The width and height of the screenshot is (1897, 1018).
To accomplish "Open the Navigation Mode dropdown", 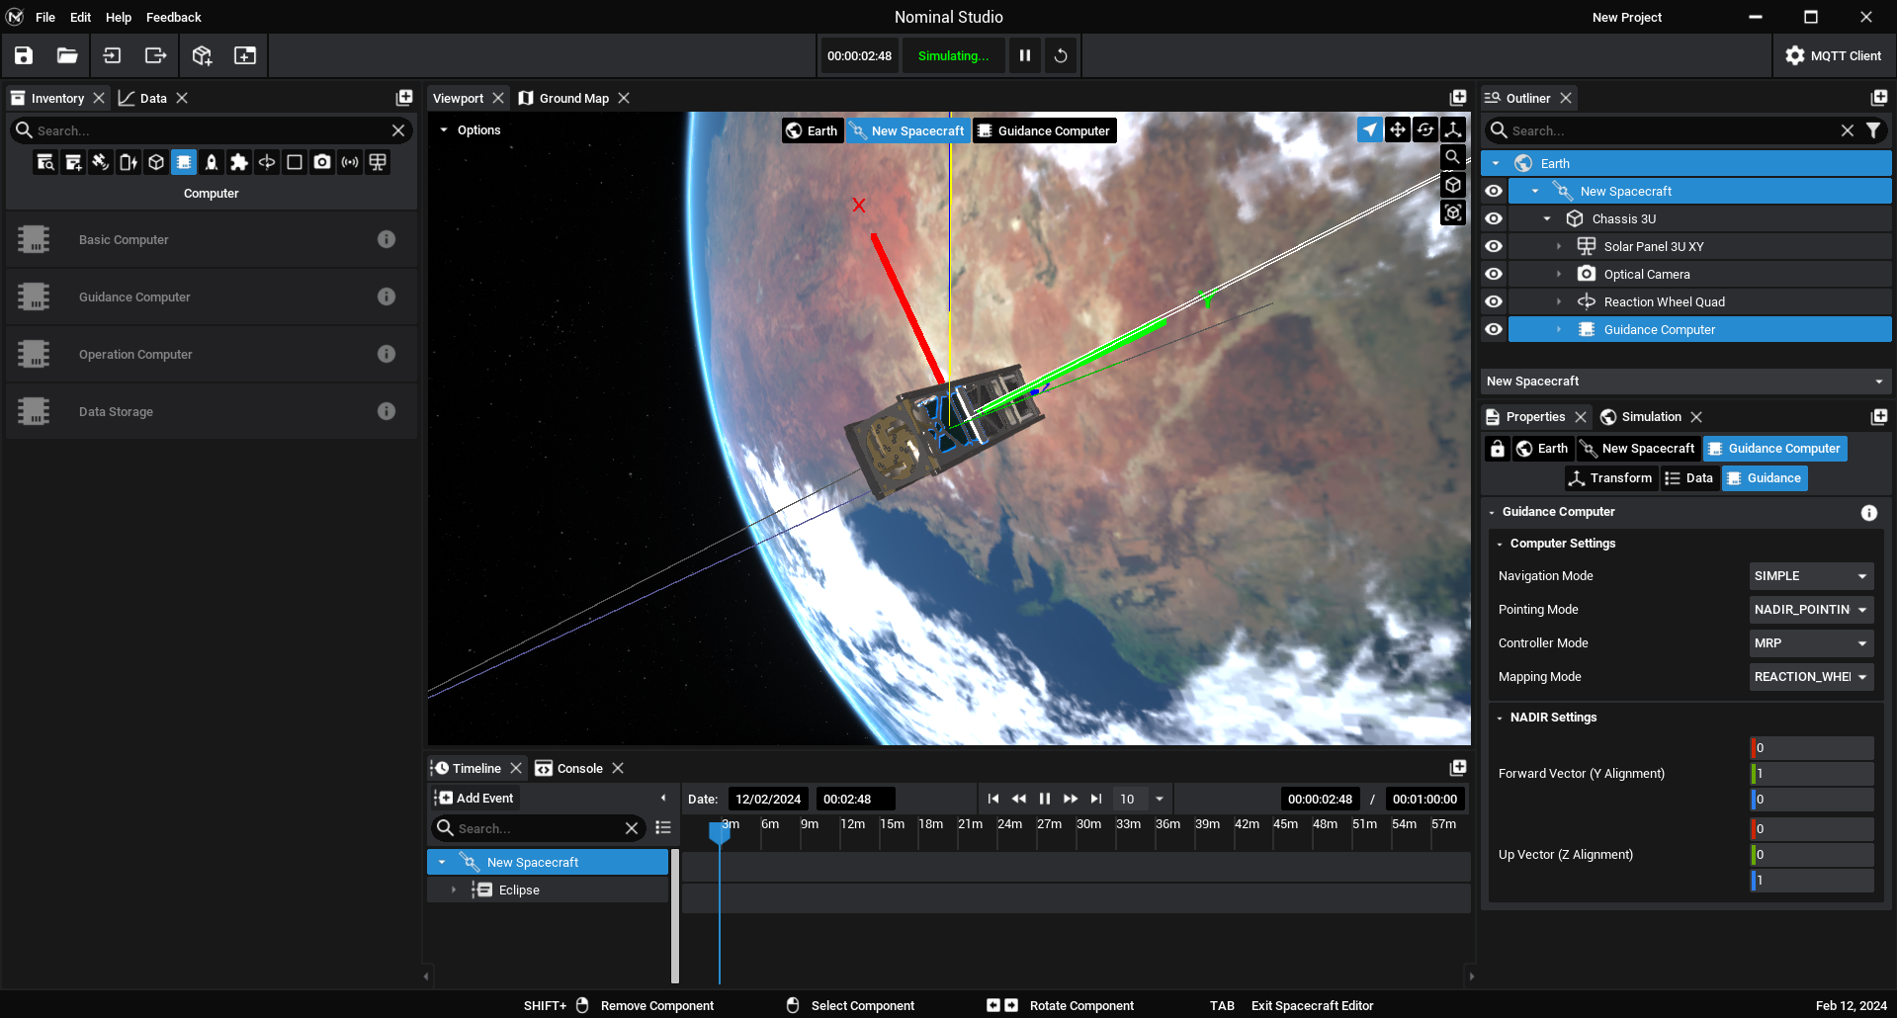I will click(x=1811, y=576).
